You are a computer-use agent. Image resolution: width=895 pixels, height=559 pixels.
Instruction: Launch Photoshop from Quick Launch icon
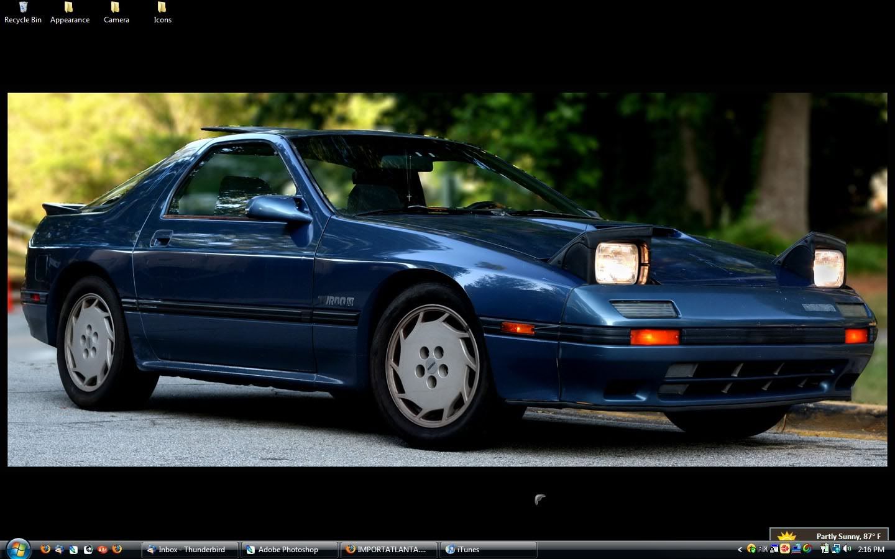click(73, 549)
